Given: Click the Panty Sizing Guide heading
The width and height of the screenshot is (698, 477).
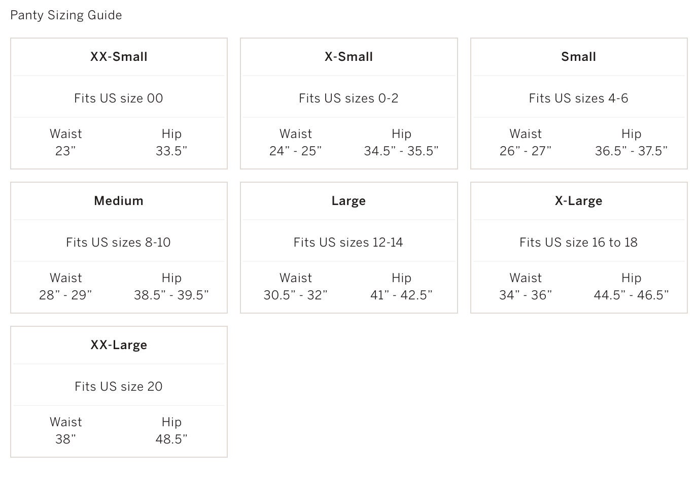Looking at the screenshot, I should (x=66, y=15).
